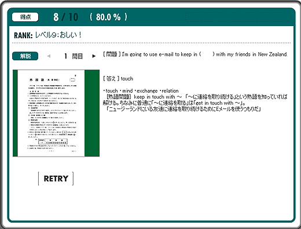This screenshot has width=301, height=229.
Task: Select the RANK label
Action: (x=23, y=35)
